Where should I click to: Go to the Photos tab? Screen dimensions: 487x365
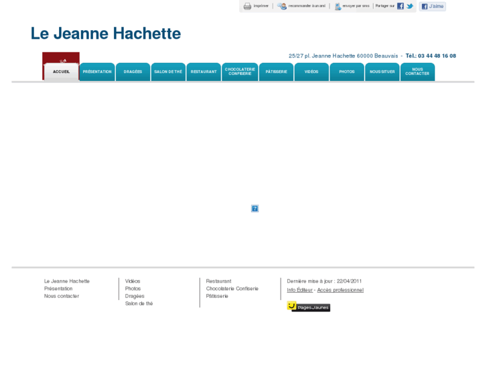347,72
